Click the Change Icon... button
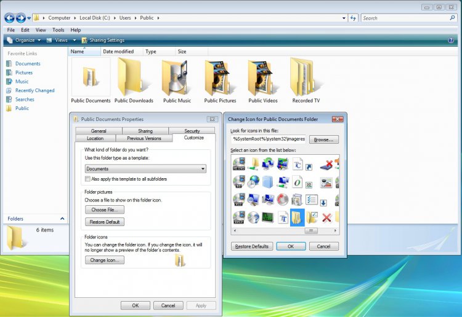The width and height of the screenshot is (462, 317). pyautogui.click(x=105, y=260)
